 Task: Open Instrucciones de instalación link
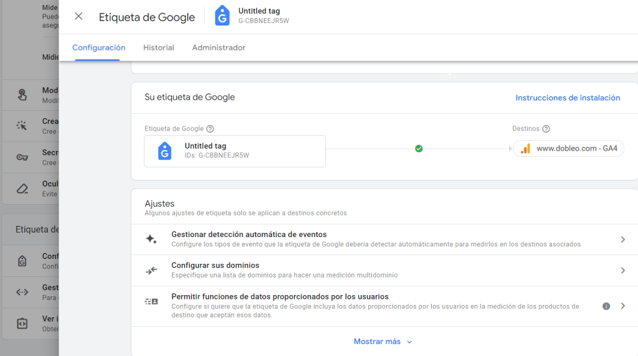coord(568,98)
